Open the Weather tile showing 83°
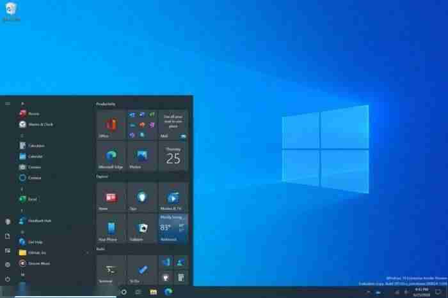 coord(173,228)
